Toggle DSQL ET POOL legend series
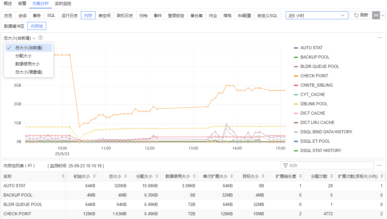This screenshot has width=387, height=219. click(x=312, y=141)
